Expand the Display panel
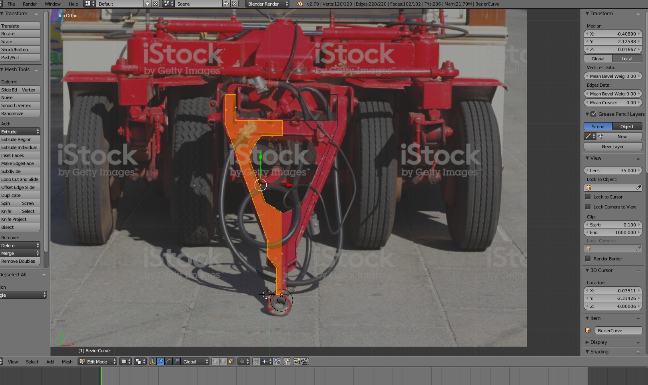Viewport: 648px width, 385px height. [598, 342]
